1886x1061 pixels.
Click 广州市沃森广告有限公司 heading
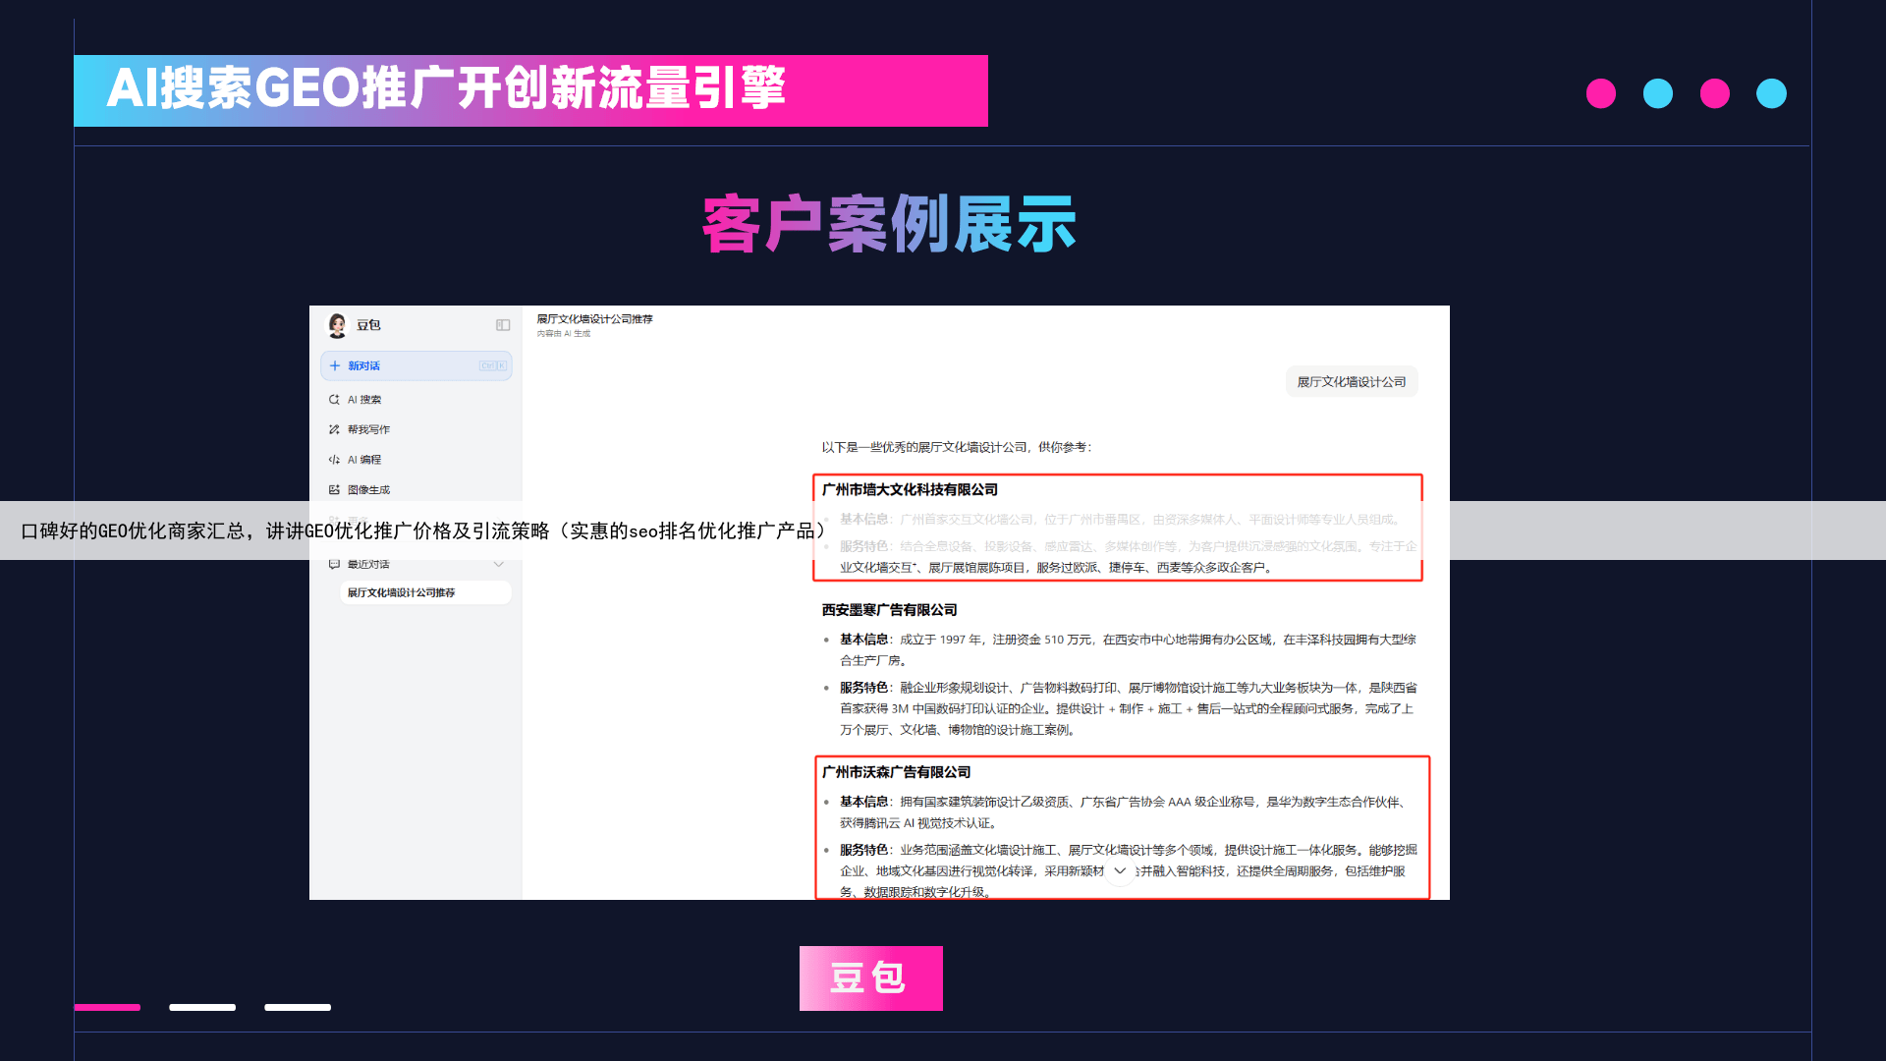point(896,772)
